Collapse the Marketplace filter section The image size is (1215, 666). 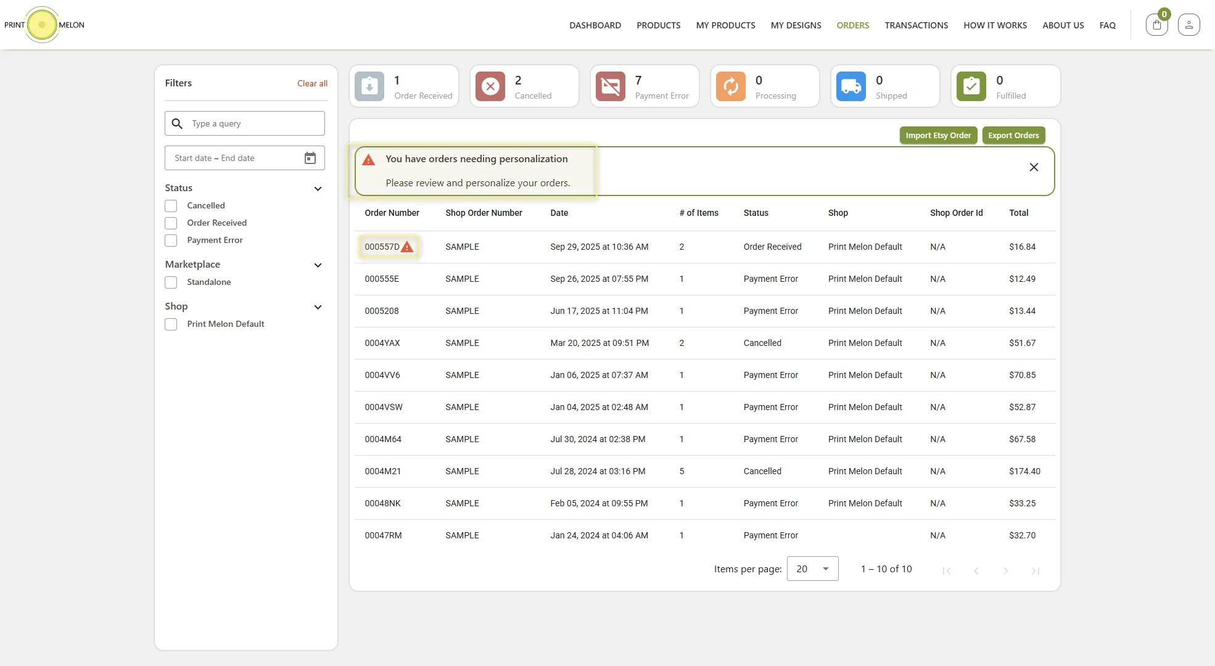point(318,265)
